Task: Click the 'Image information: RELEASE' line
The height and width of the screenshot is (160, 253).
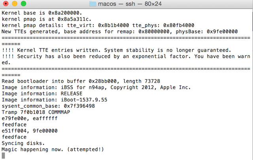Action: pos(42,94)
